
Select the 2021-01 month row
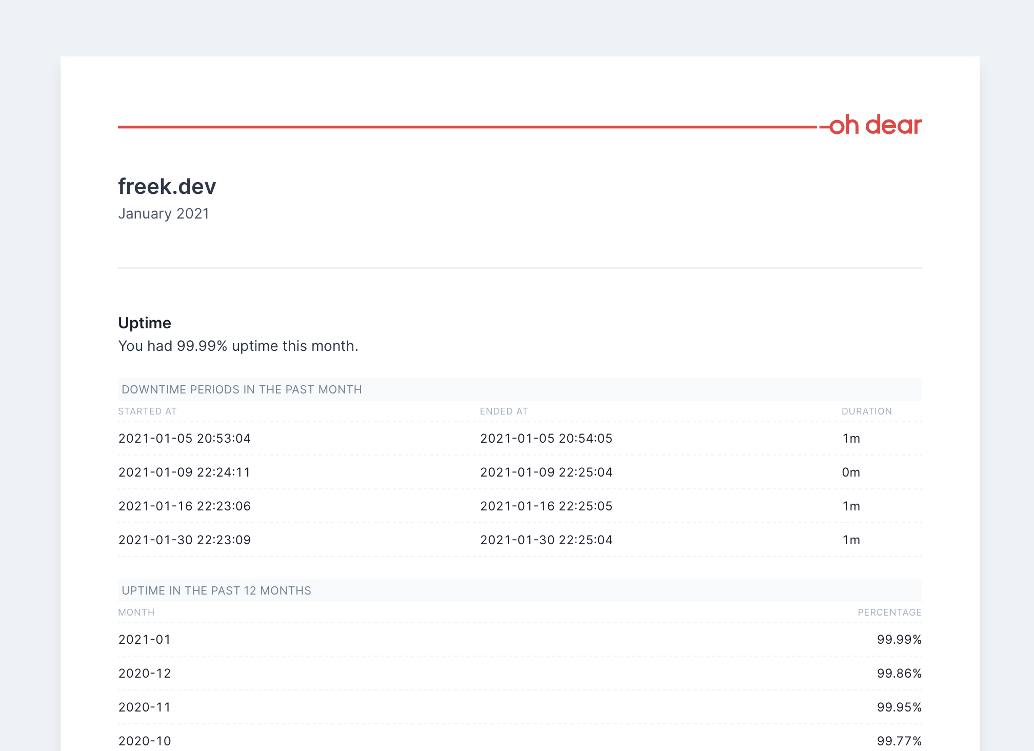click(x=520, y=640)
